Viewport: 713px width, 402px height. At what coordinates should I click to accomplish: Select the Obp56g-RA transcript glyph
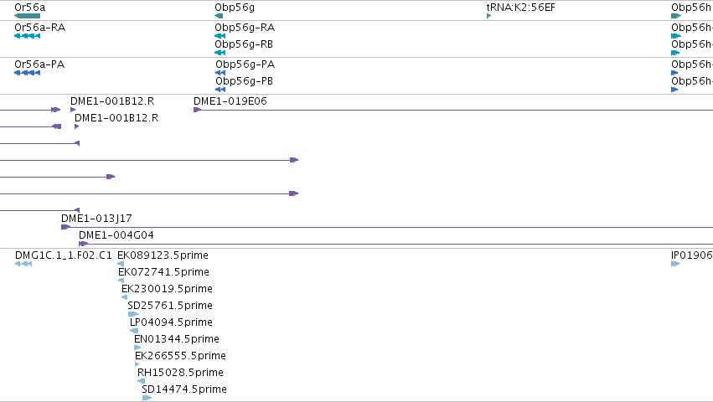coord(220,36)
